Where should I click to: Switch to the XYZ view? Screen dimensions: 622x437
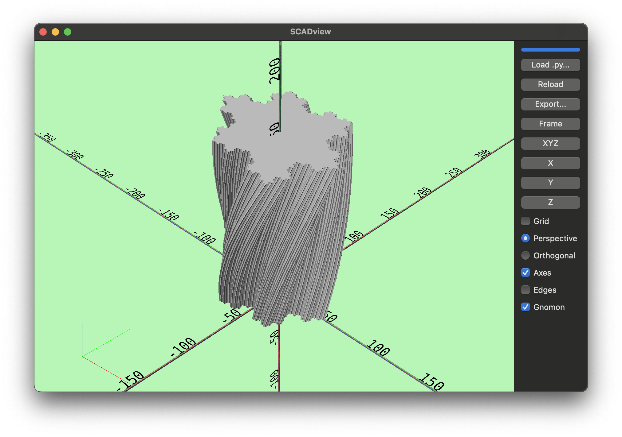(550, 144)
